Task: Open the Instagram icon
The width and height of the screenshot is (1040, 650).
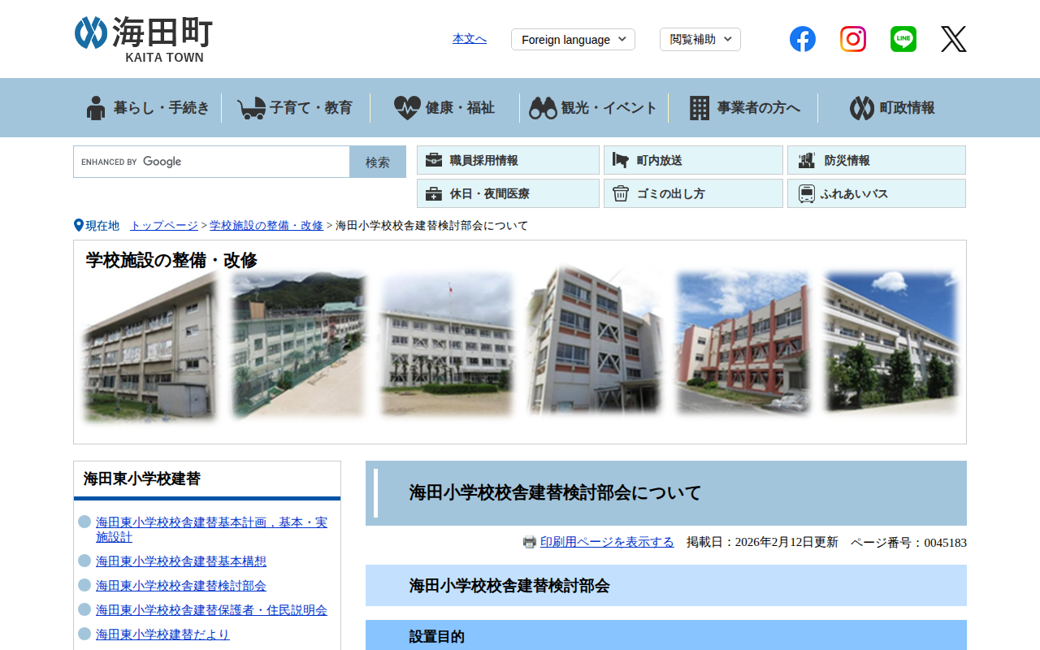Action: 853,39
